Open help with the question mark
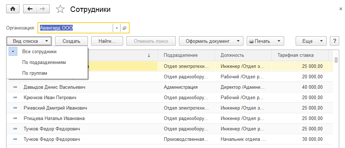The width and height of the screenshot is (345, 148). coord(335,41)
